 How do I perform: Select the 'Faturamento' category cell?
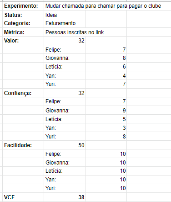tap(65, 23)
